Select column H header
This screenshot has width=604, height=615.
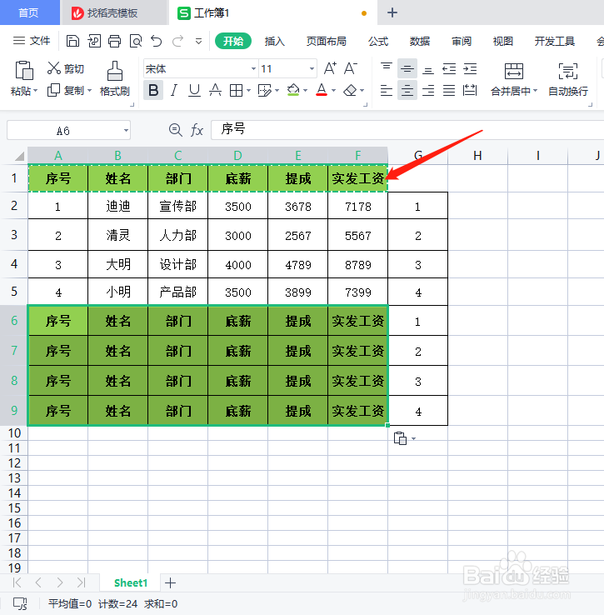click(477, 156)
